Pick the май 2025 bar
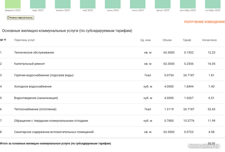 [88, 4]
